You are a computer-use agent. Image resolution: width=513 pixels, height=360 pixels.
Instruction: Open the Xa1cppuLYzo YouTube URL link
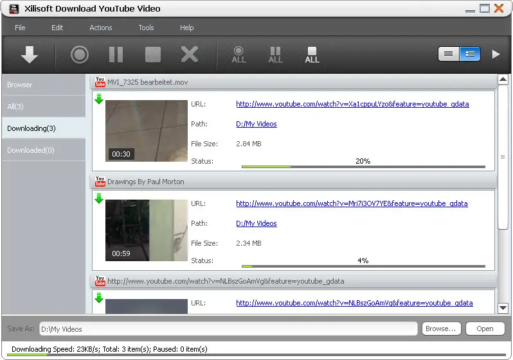click(x=352, y=104)
